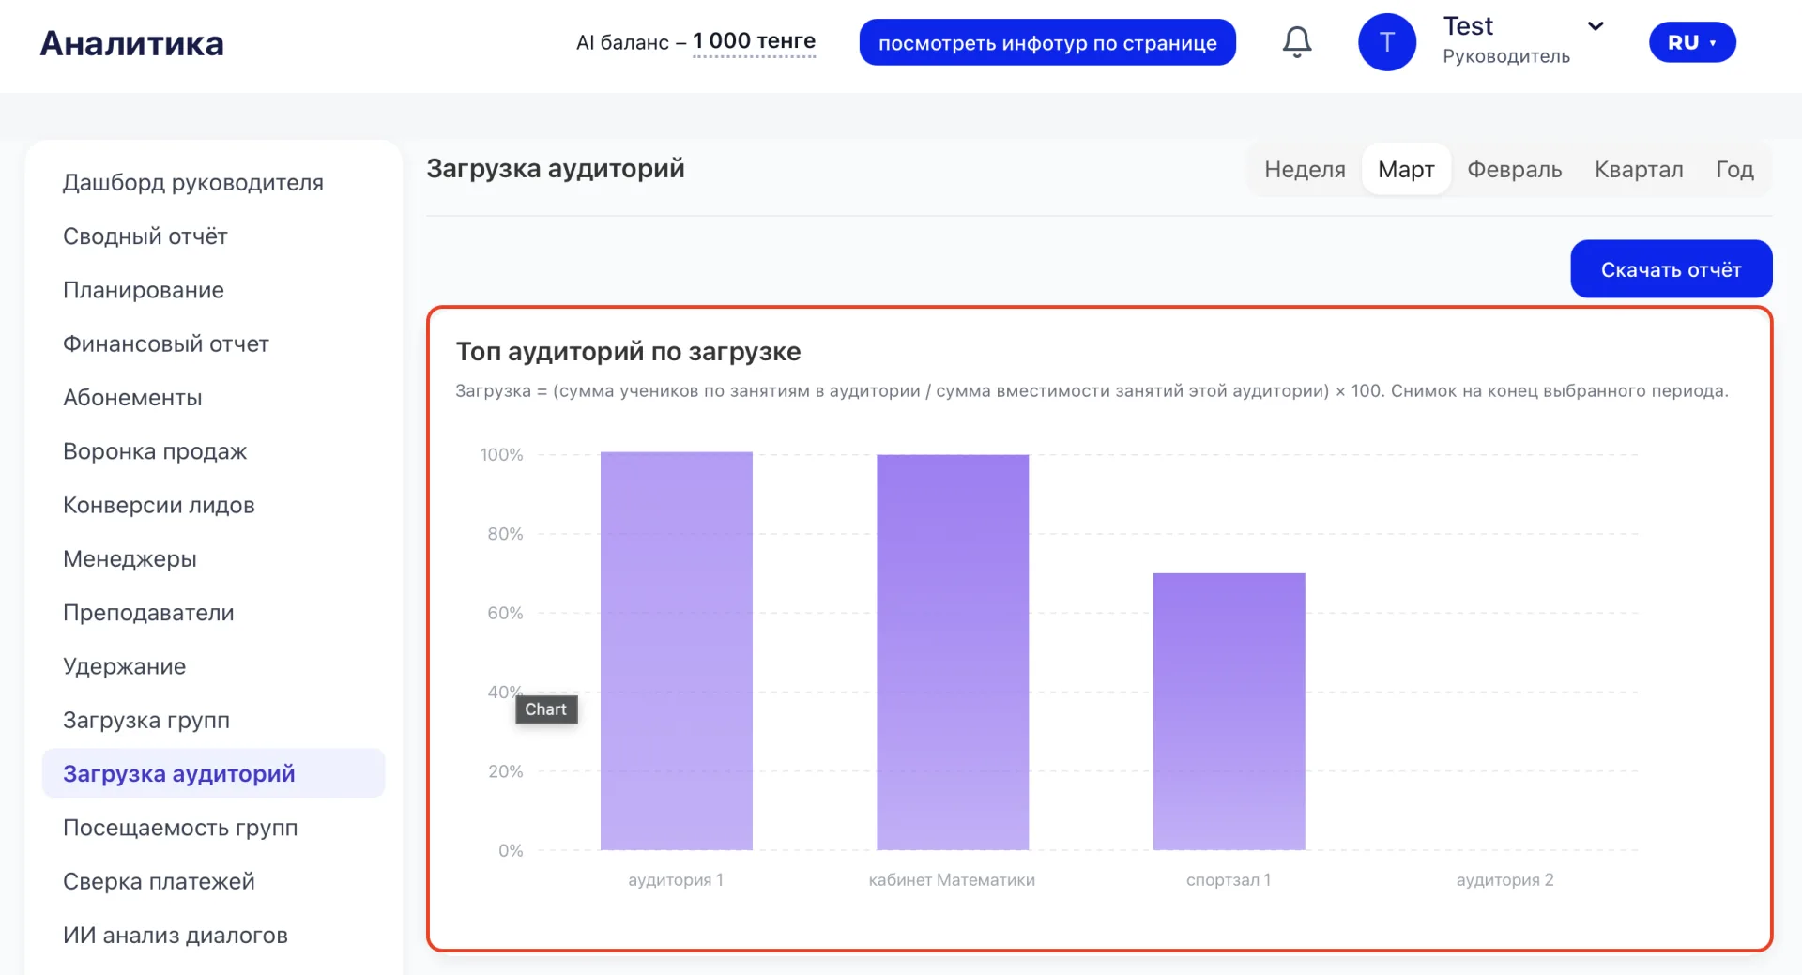This screenshot has height=975, width=1802.
Task: Click the 0% axis label
Action: click(511, 850)
